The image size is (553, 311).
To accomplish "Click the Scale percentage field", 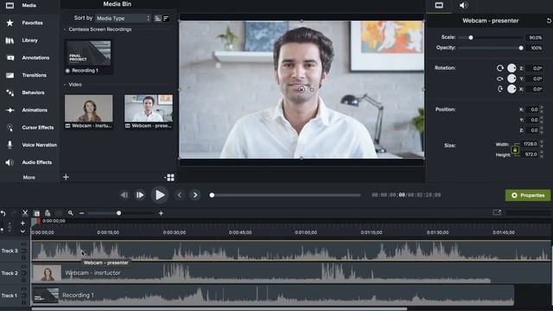I will (535, 38).
